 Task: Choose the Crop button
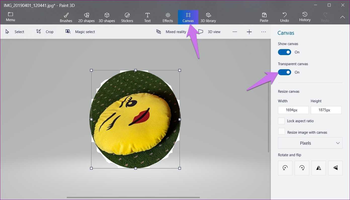click(45, 32)
